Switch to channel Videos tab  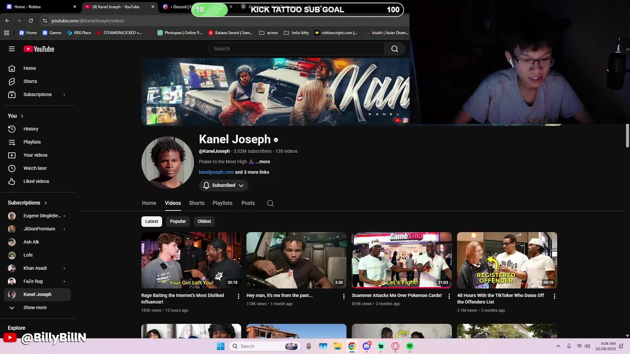pos(173,203)
